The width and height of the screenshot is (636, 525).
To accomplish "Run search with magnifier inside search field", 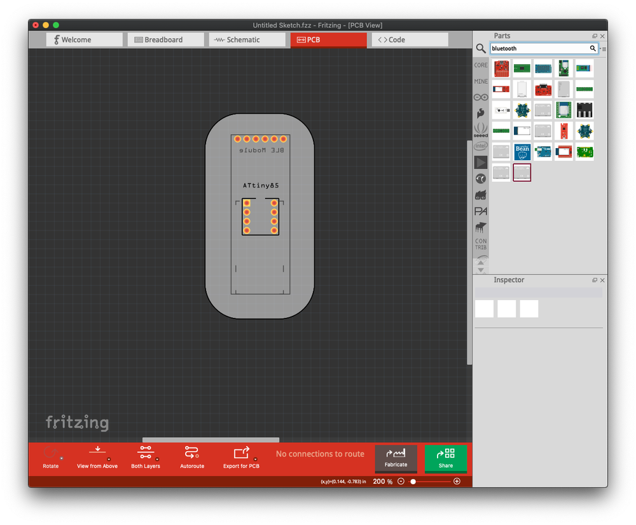I will coord(593,48).
